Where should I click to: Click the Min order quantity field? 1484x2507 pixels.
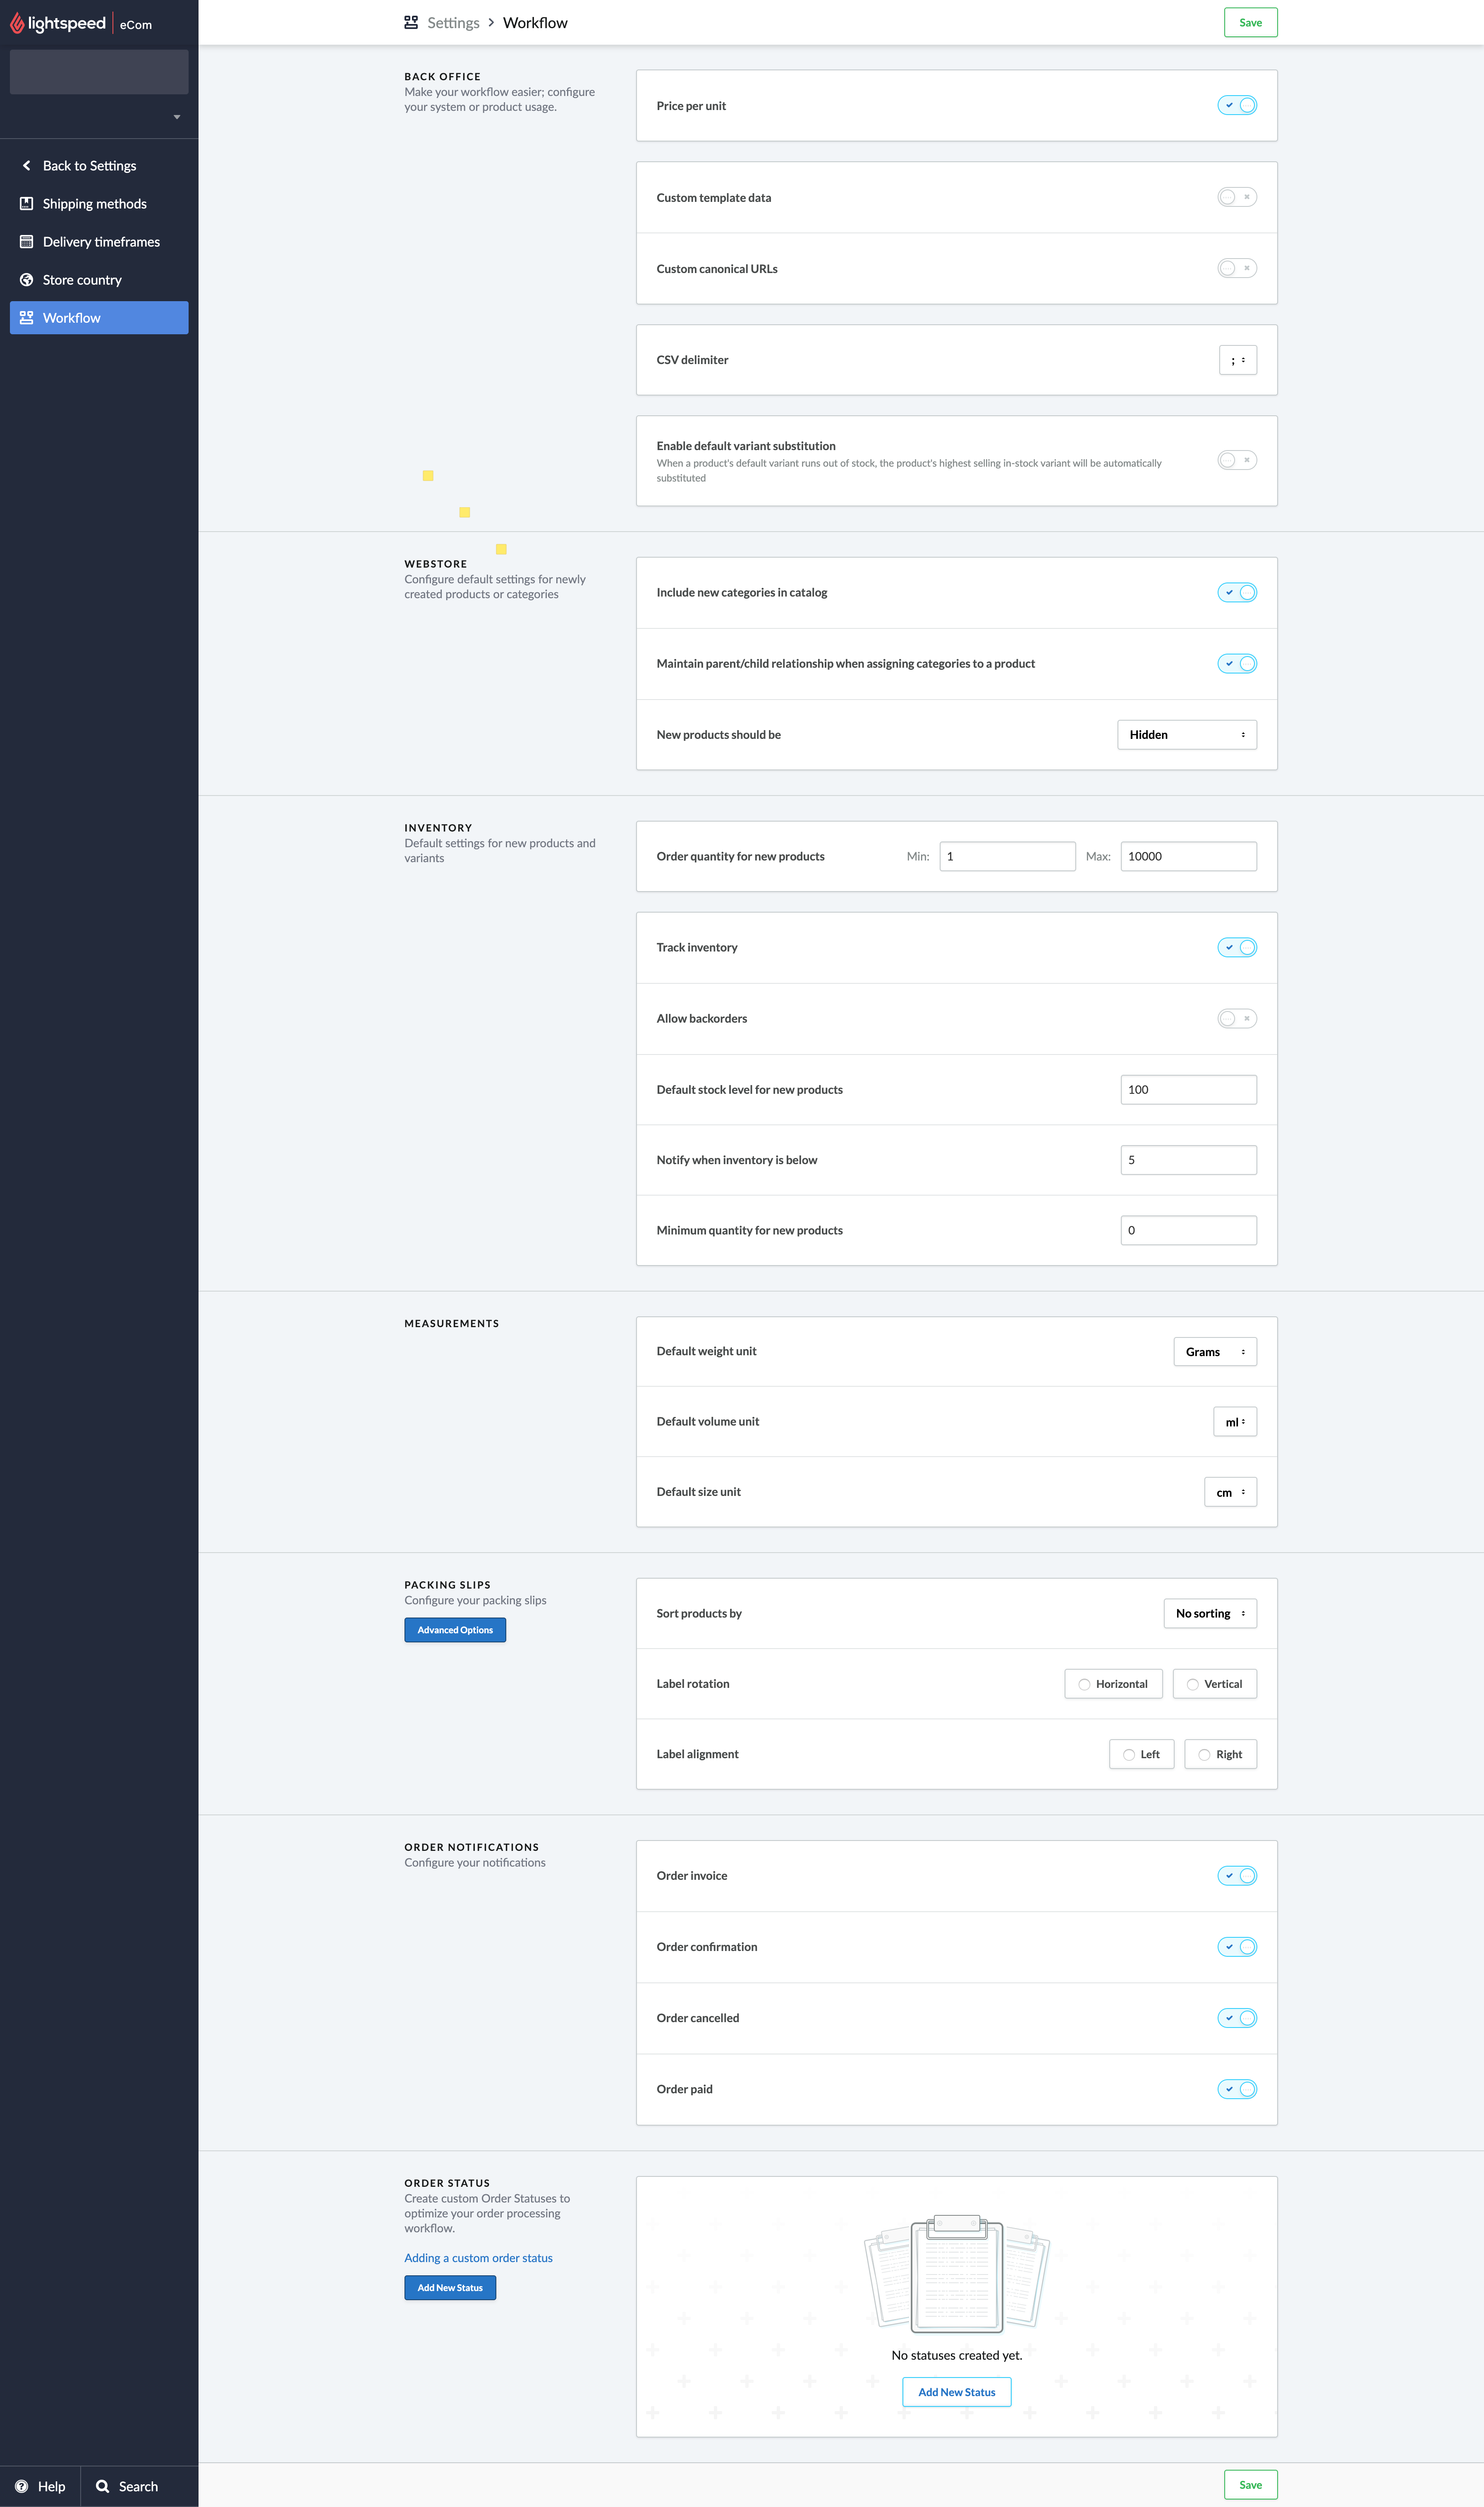(x=1007, y=856)
